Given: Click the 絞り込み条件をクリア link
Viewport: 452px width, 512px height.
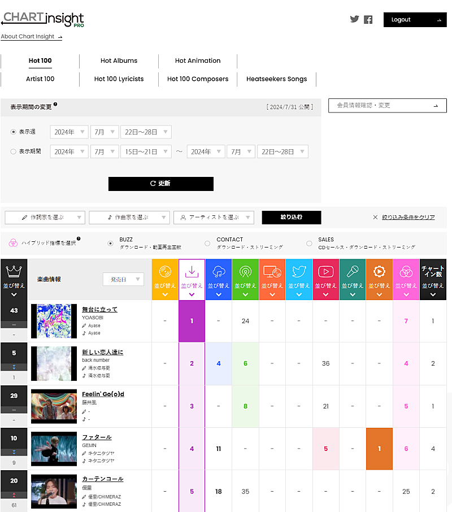Looking at the screenshot, I should (408, 218).
